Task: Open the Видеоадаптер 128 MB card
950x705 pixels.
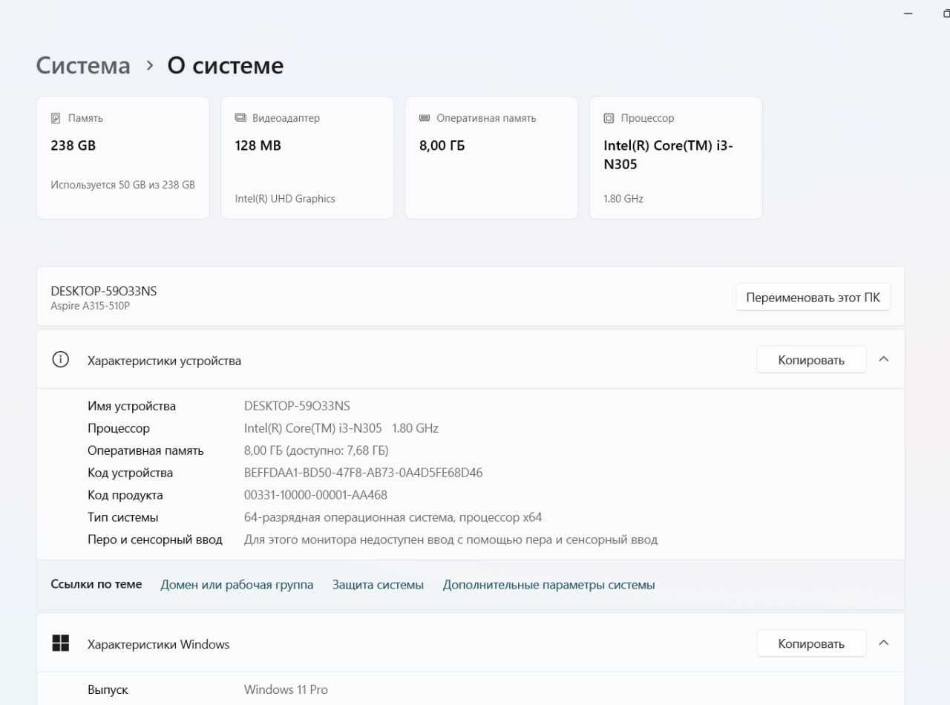Action: [307, 157]
